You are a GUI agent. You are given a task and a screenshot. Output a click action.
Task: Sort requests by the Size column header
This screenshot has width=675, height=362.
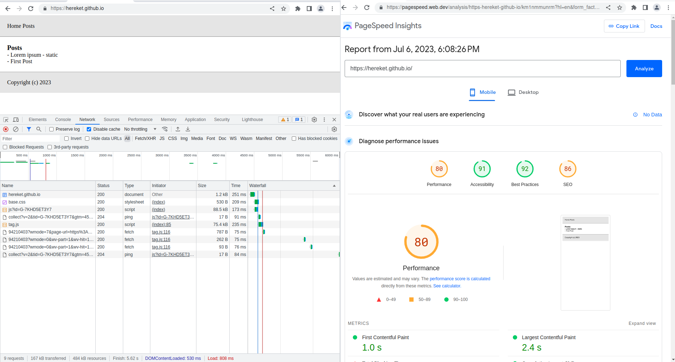coord(213,186)
